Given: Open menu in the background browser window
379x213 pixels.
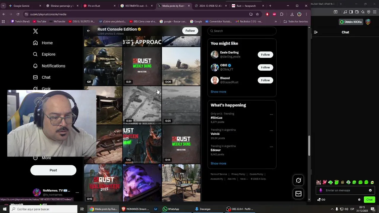Looking at the screenshot, I should (x=375, y=12).
